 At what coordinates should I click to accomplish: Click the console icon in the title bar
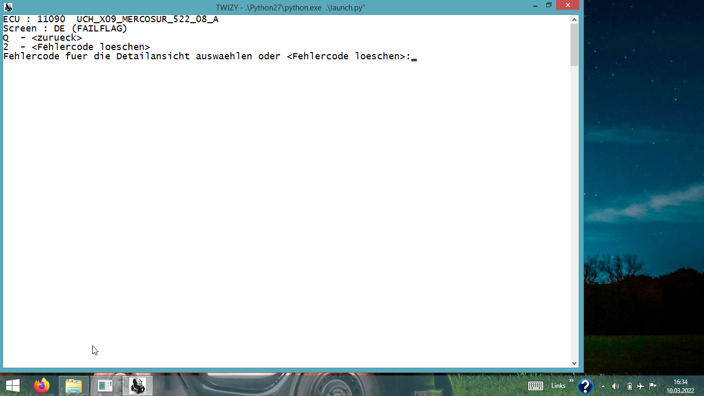point(8,7)
